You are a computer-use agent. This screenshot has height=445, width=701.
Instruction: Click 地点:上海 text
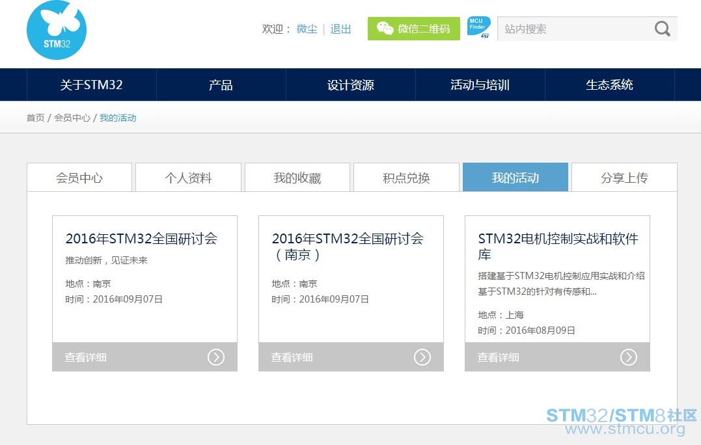(x=501, y=315)
